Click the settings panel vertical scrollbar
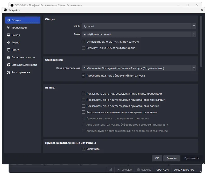207x175 pixels. pyautogui.click(x=201, y=41)
